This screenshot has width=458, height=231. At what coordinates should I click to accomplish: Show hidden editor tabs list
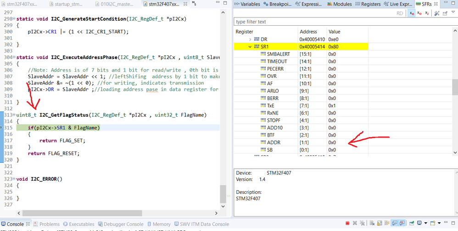pos(194,4)
